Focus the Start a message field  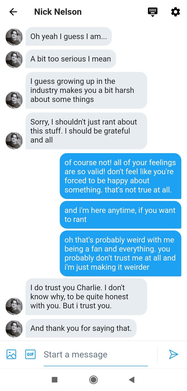pyautogui.click(x=96, y=355)
